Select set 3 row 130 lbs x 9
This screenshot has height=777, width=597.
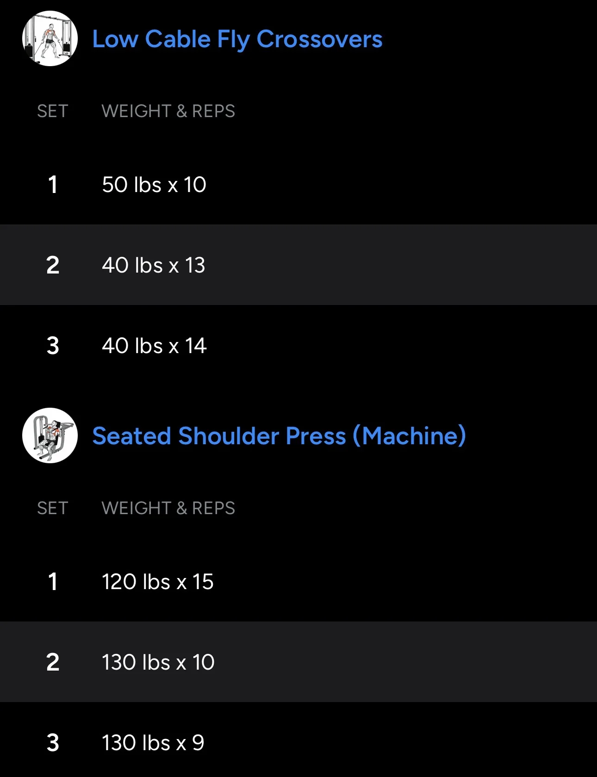point(298,740)
